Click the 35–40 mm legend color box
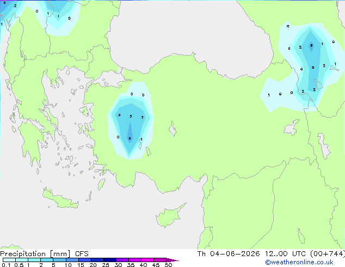Image resolution: width=345 pixels, height=267 pixels. (x=134, y=260)
